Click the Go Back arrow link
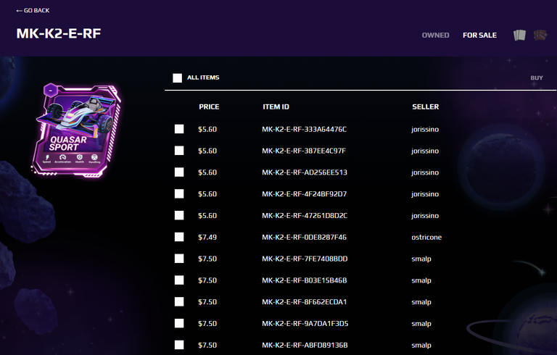The image size is (557, 355). (x=33, y=11)
